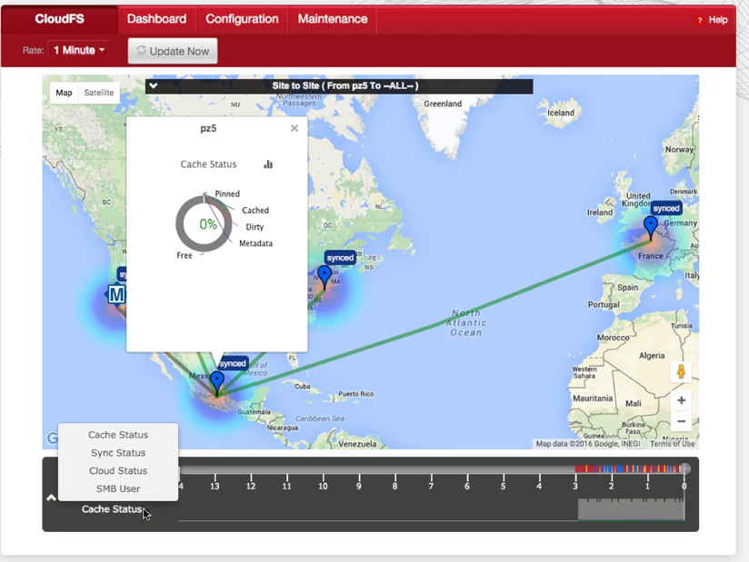The width and height of the screenshot is (749, 562).
Task: Switch map view to Map
Action: (64, 93)
